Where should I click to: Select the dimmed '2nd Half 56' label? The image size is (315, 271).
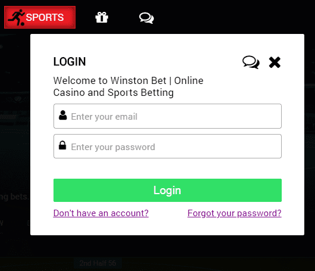point(98,263)
